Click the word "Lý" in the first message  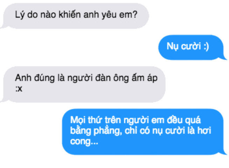[20, 15]
